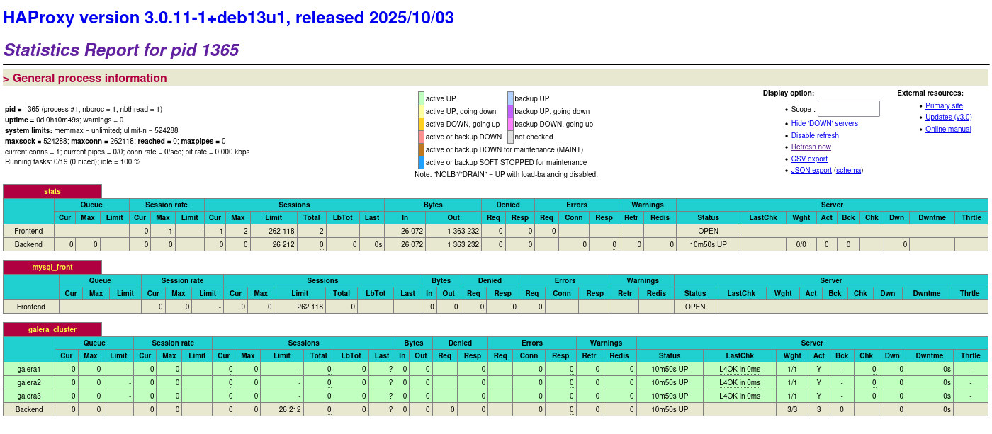Image resolution: width=992 pixels, height=434 pixels.
Task: Type in the Scope input field
Action: (848, 108)
